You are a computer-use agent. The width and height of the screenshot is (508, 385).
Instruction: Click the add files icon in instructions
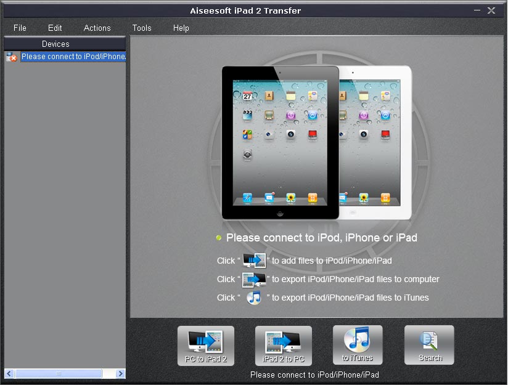pyautogui.click(x=254, y=261)
